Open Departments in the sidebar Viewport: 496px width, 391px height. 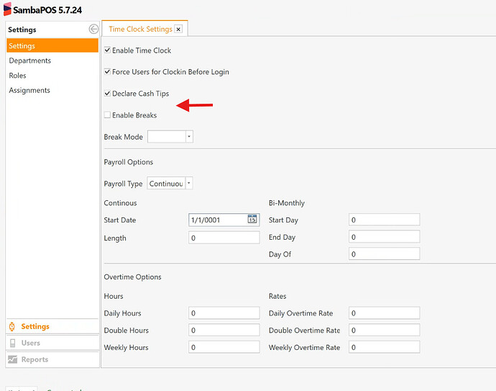pos(30,60)
